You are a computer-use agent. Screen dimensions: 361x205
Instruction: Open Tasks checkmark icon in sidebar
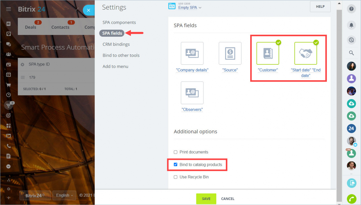pos(8,34)
